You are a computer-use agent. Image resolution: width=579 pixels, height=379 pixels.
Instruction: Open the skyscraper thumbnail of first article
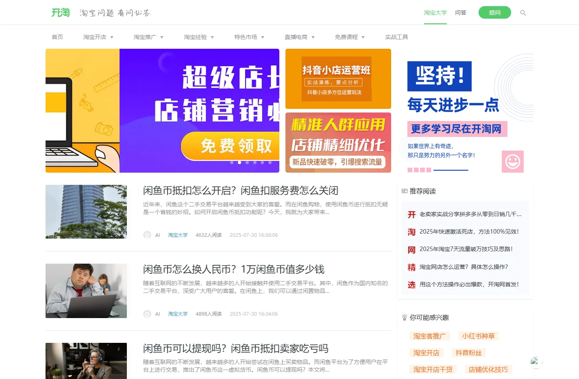(x=86, y=212)
